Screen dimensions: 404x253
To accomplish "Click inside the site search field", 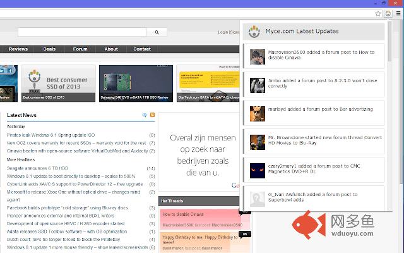I will pos(82,32).
